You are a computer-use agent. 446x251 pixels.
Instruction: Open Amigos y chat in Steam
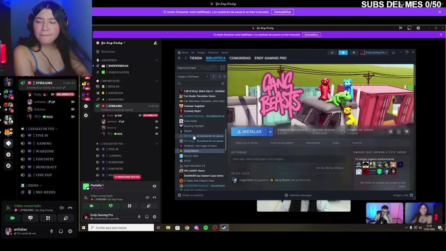pyautogui.click(x=403, y=195)
